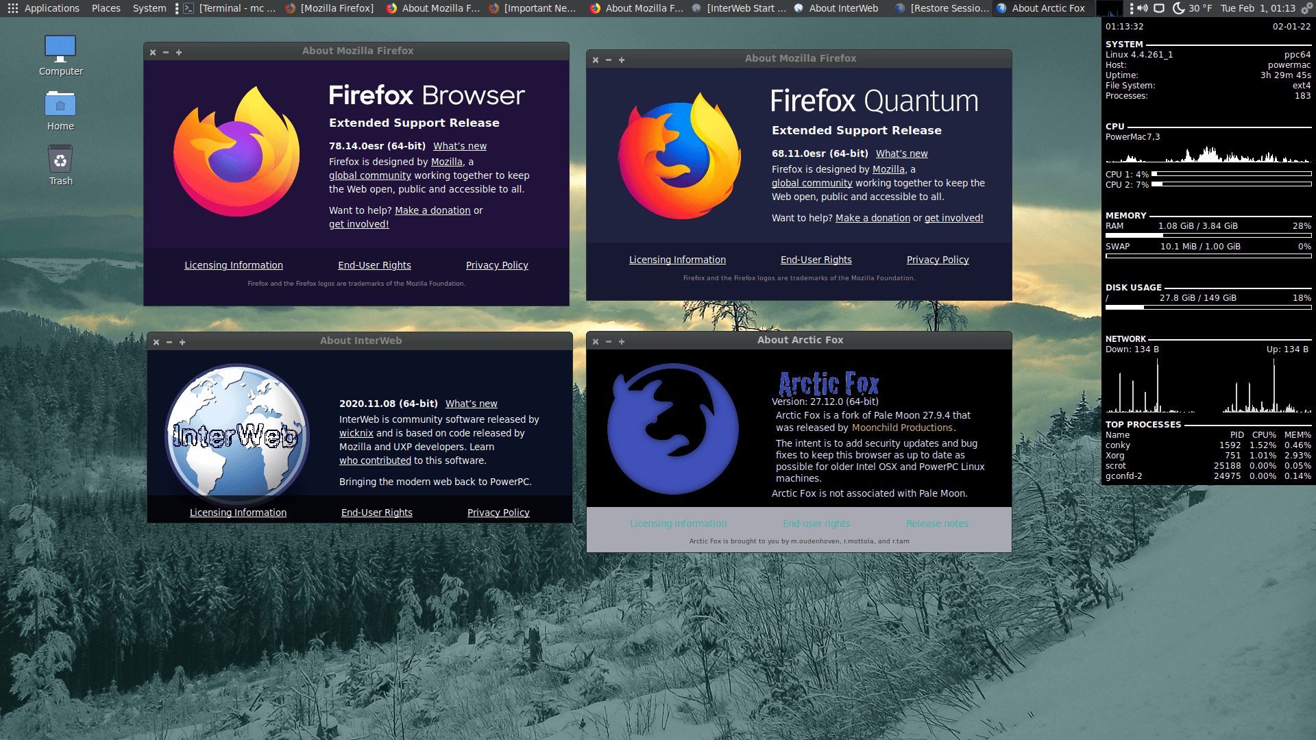Click the wicknix link in InterWeb
This screenshot has height=740, width=1316.
click(356, 433)
